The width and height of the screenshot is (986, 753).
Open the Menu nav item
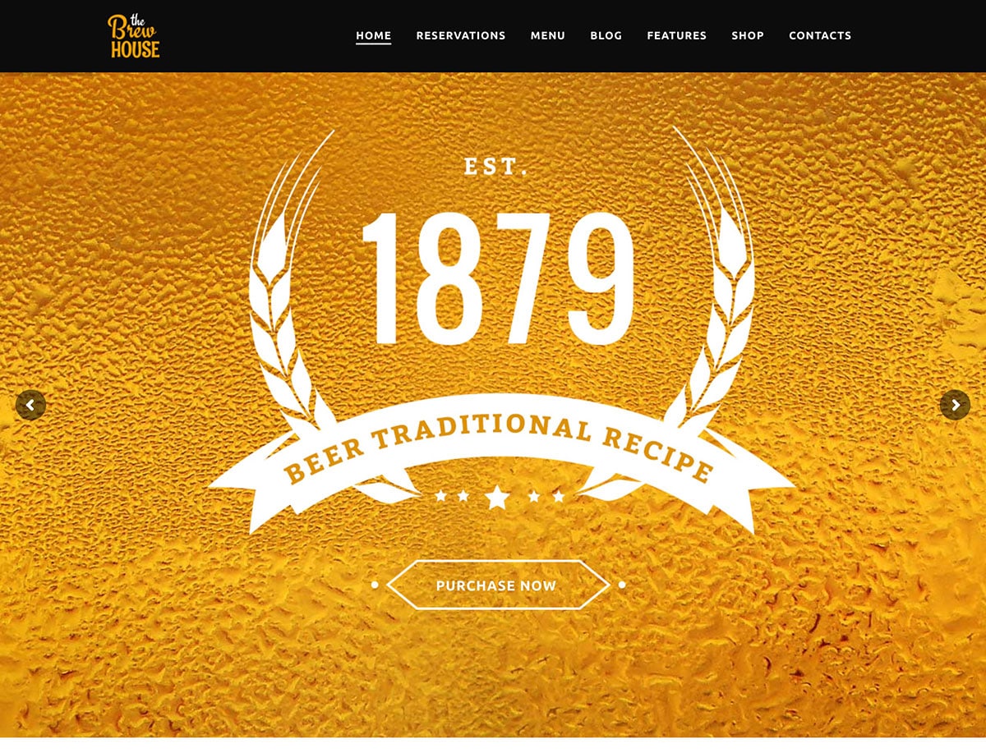coord(548,35)
